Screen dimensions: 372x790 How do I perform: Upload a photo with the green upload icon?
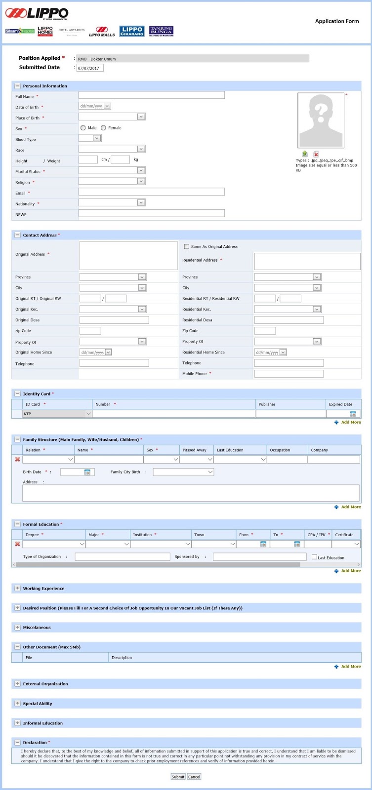(304, 154)
